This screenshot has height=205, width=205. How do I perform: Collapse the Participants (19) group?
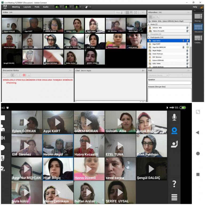click(149, 37)
